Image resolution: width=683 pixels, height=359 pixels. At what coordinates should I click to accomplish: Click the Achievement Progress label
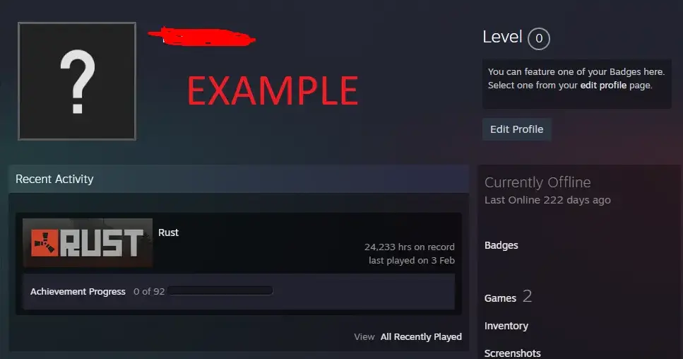[78, 291]
